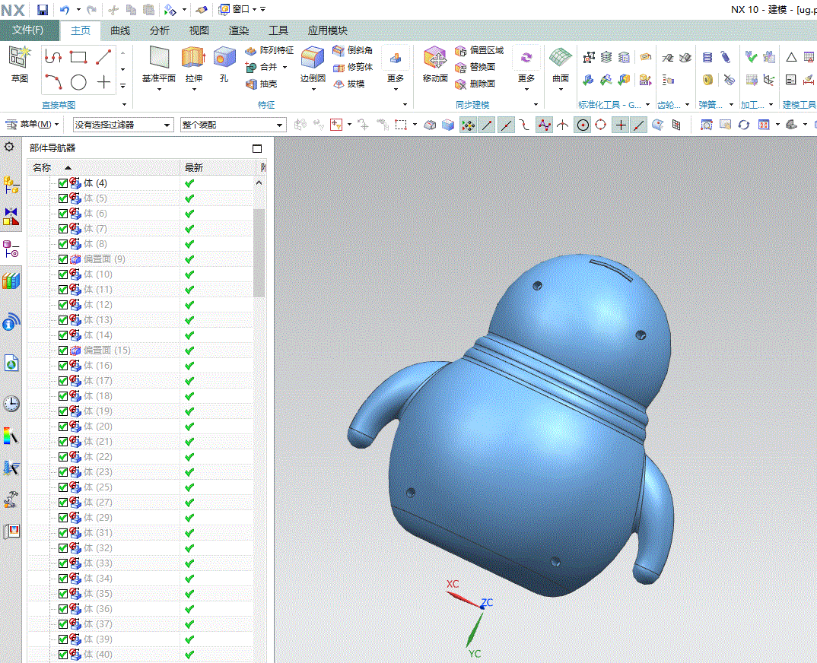Switch to the 应用模块 ribbon tab

click(x=328, y=30)
